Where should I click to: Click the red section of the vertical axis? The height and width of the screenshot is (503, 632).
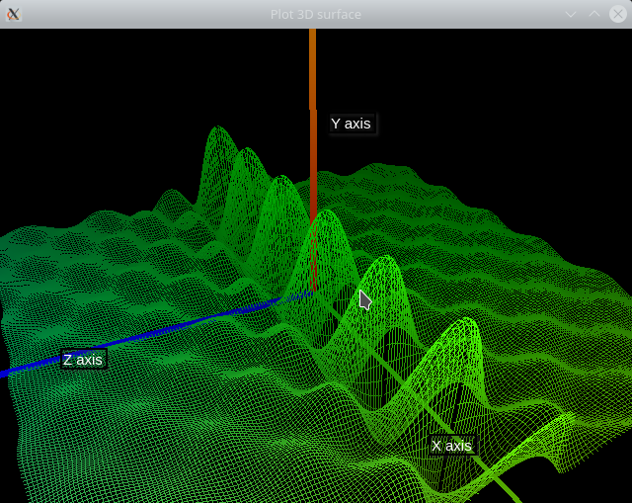[x=313, y=168]
